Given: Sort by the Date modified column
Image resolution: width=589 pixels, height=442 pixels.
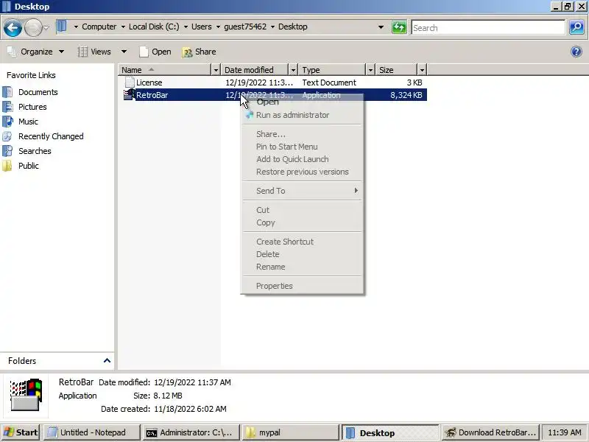Looking at the screenshot, I should [255, 70].
